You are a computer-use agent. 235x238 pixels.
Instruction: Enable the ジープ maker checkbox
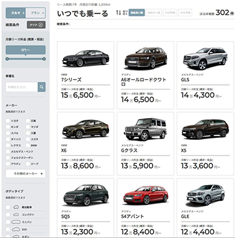[28, 164]
